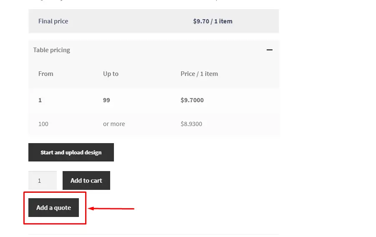Click the Add a quote button

pos(53,207)
